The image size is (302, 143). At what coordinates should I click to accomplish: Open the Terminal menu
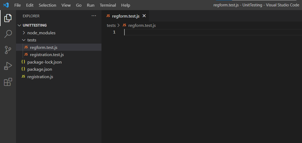pos(108,5)
